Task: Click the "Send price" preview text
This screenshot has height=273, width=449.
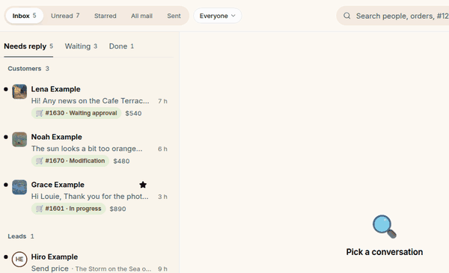Action: 50,269
